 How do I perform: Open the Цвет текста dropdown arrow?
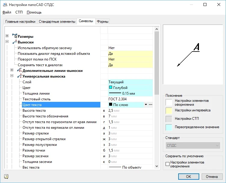click(x=146, y=105)
